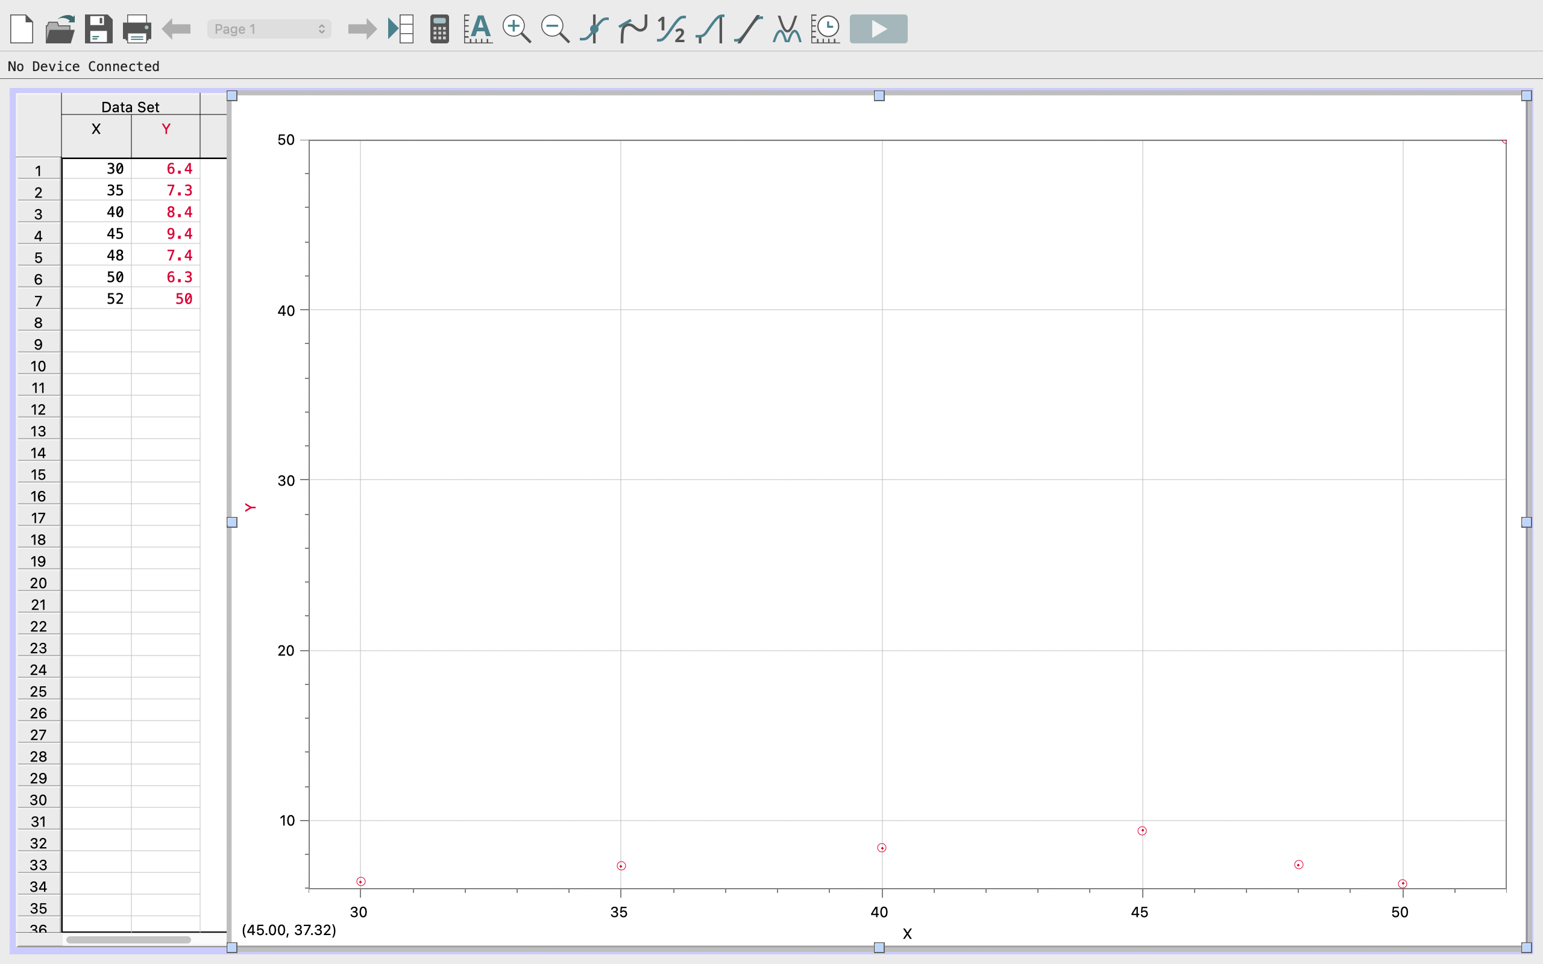Select Y cell with value 9.4
Screen dimensions: 1543x964
point(166,234)
